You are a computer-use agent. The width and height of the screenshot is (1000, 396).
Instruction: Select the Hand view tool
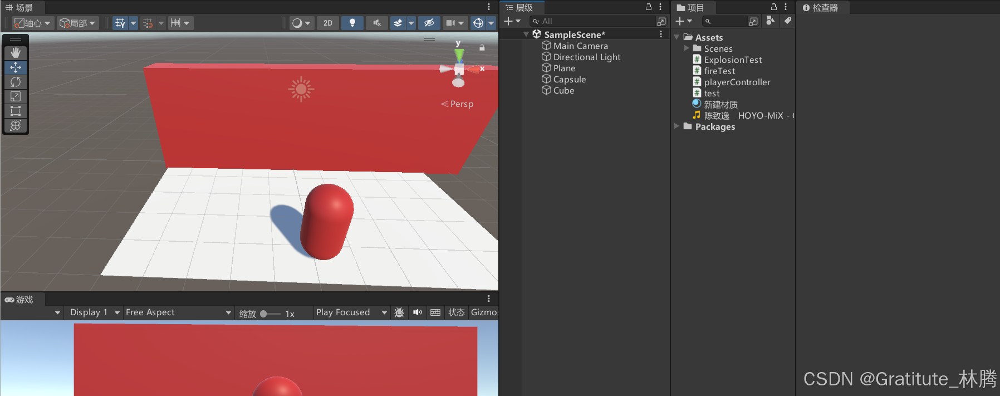click(16, 53)
